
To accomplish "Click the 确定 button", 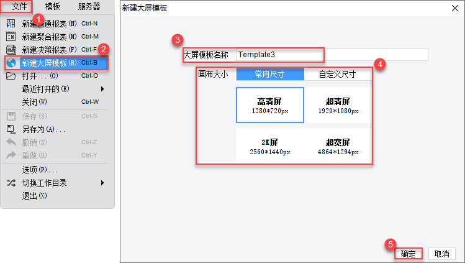I will coord(409,254).
